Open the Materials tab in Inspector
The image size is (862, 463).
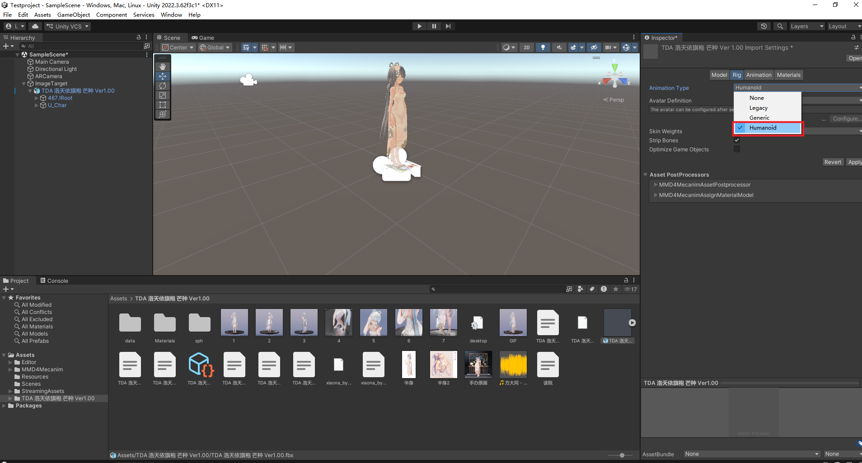coord(788,75)
